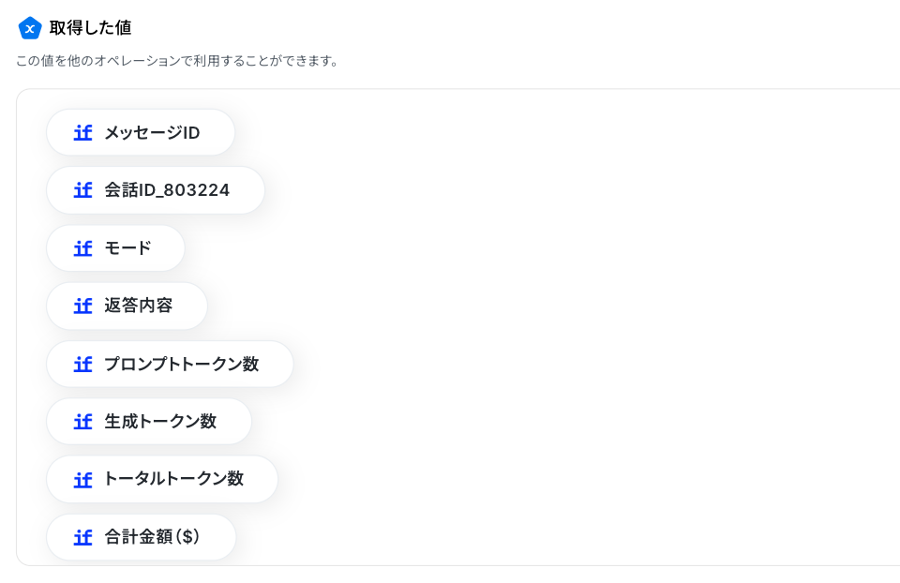Click the if icon next to 生成トークン数
This screenshot has height=583, width=900.
tap(82, 422)
